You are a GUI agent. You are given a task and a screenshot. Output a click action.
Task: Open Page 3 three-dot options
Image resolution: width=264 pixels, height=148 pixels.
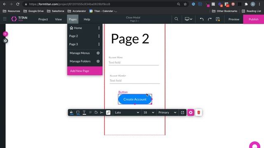[x=99, y=44]
